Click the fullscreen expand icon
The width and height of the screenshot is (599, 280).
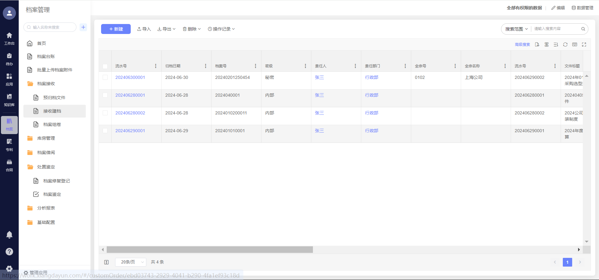584,45
